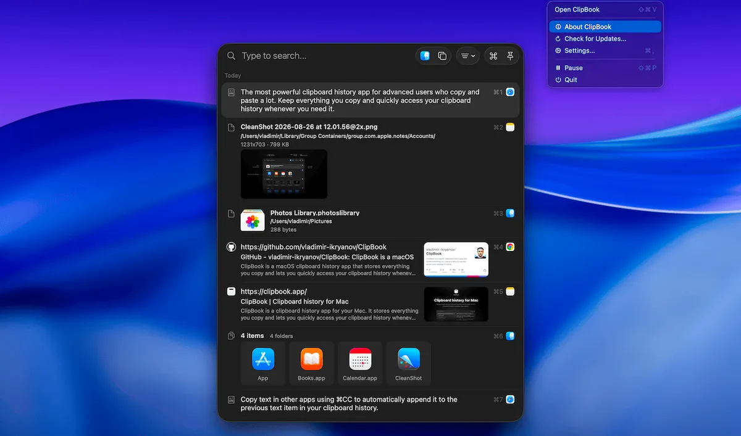Image resolution: width=741 pixels, height=436 pixels.
Task: Open Settings from the ClipBook menu
Action: pos(605,51)
